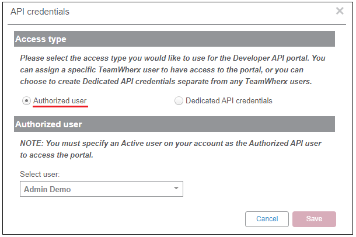
Task: Click the "Select user:" field label
Action: [x=39, y=175]
